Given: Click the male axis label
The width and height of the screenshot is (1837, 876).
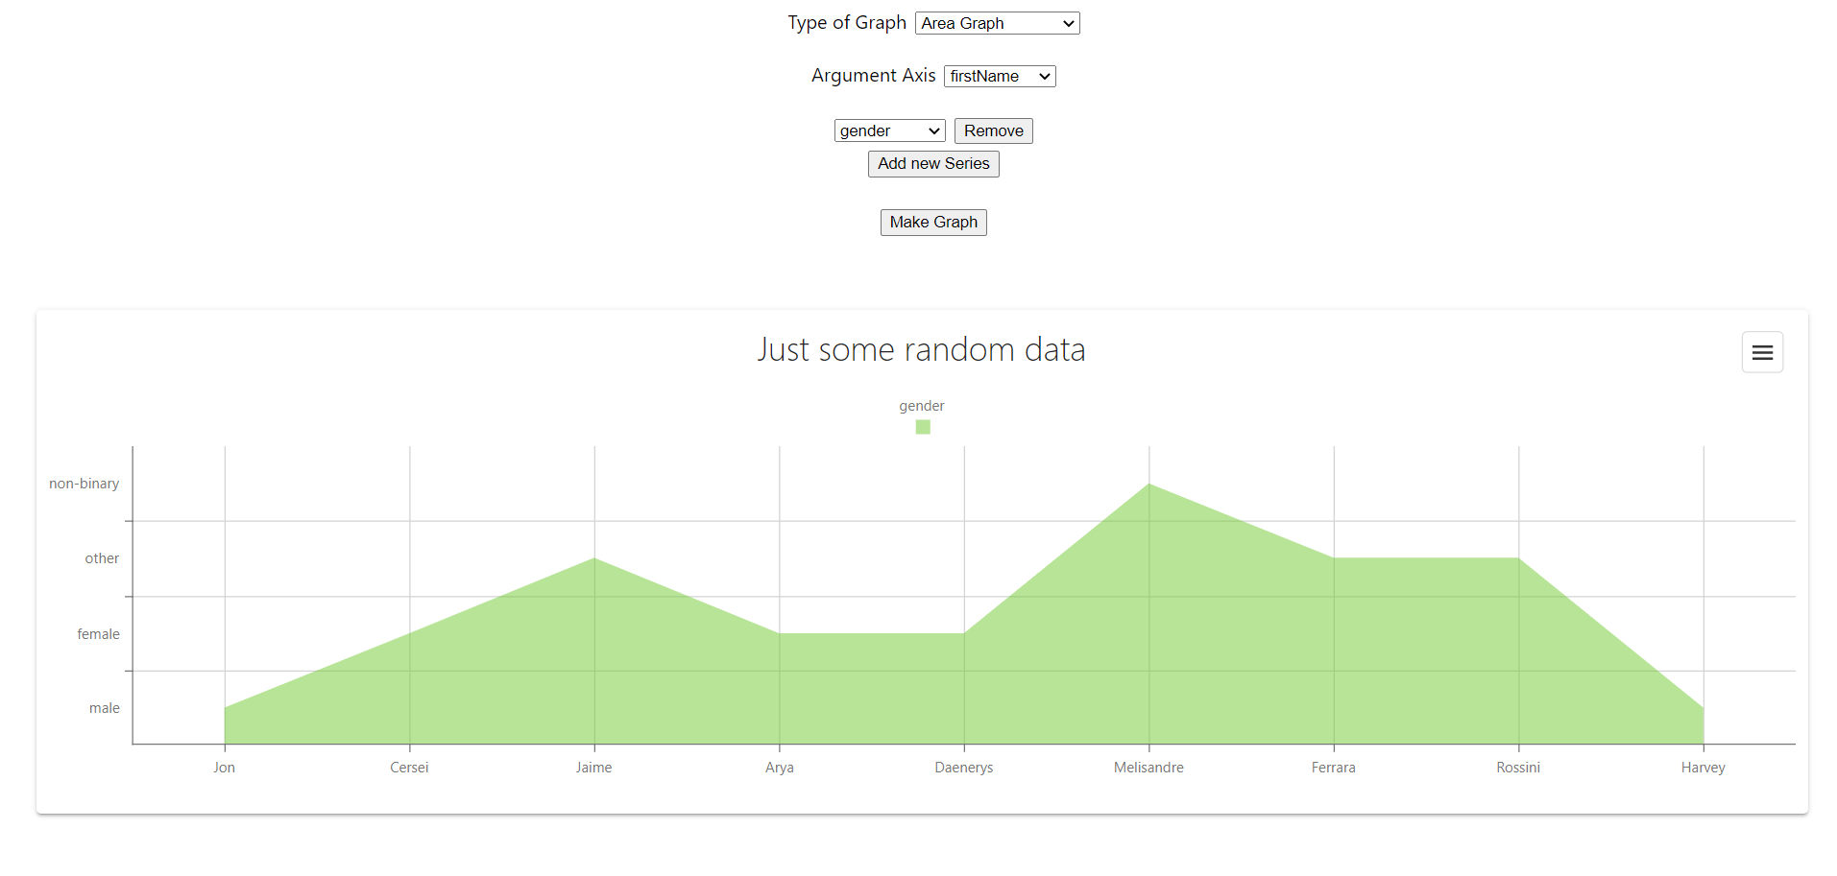Looking at the screenshot, I should click(105, 708).
